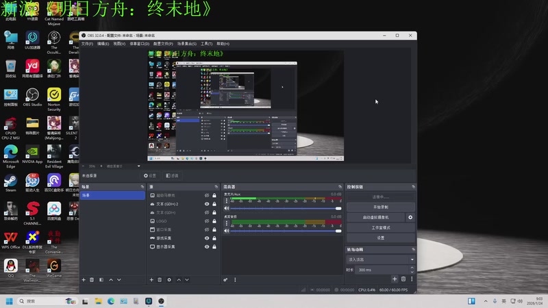Enable 工作室模式 button
548x308 pixels.
pos(381,228)
